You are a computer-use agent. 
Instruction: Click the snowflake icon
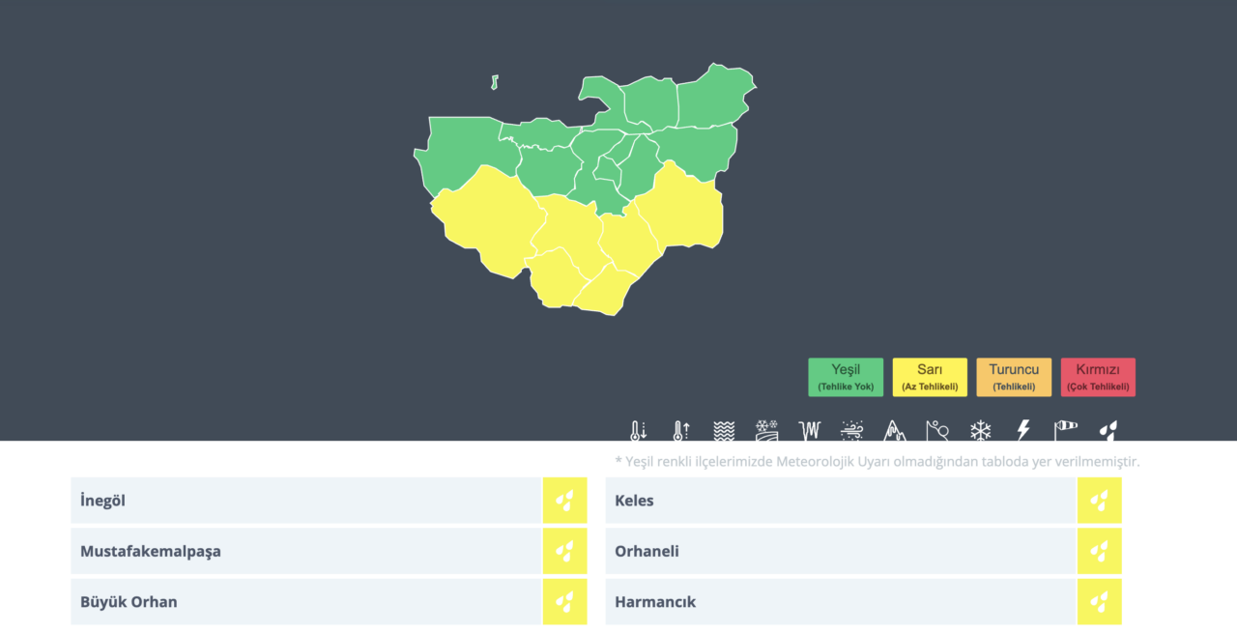click(981, 430)
